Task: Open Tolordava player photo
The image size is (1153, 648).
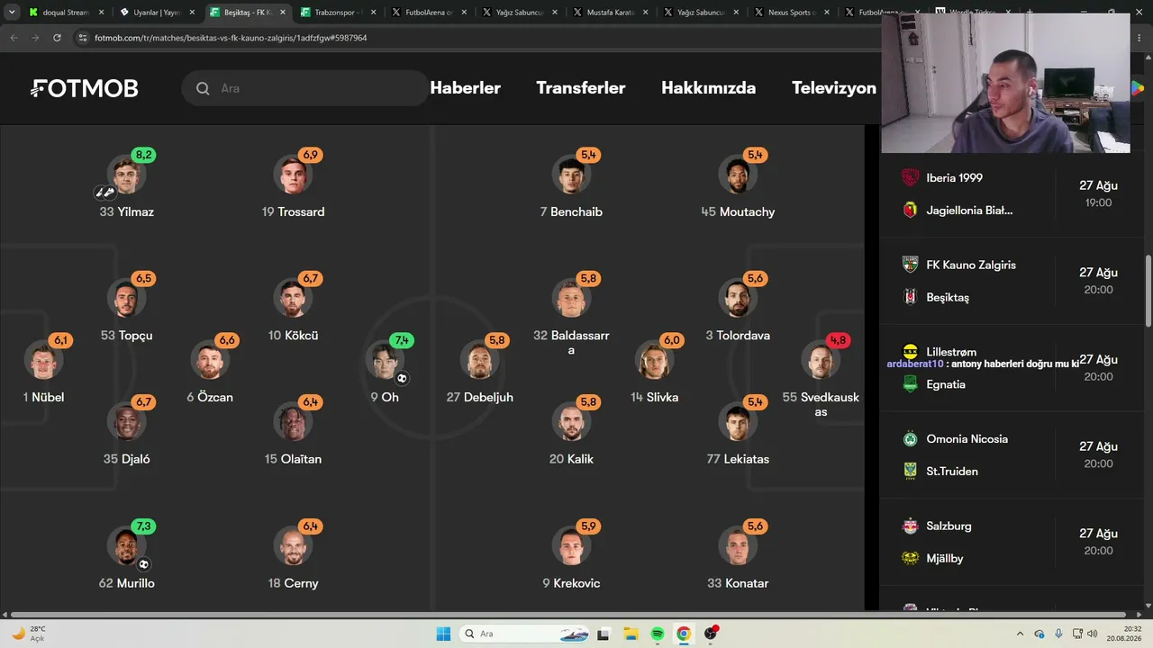Action: pyautogui.click(x=738, y=299)
